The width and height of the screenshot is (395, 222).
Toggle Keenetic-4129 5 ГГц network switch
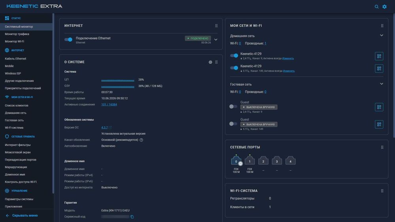point(234,68)
